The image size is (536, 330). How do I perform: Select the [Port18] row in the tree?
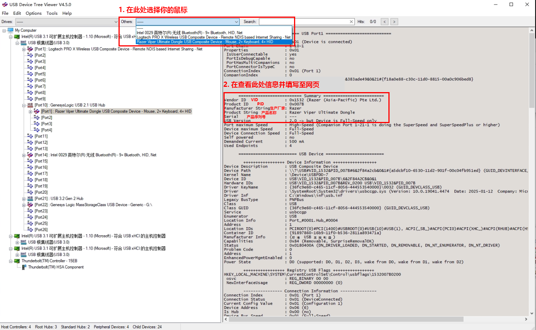pos(41,180)
